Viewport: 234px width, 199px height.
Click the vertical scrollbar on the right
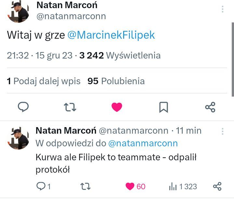[232, 59]
